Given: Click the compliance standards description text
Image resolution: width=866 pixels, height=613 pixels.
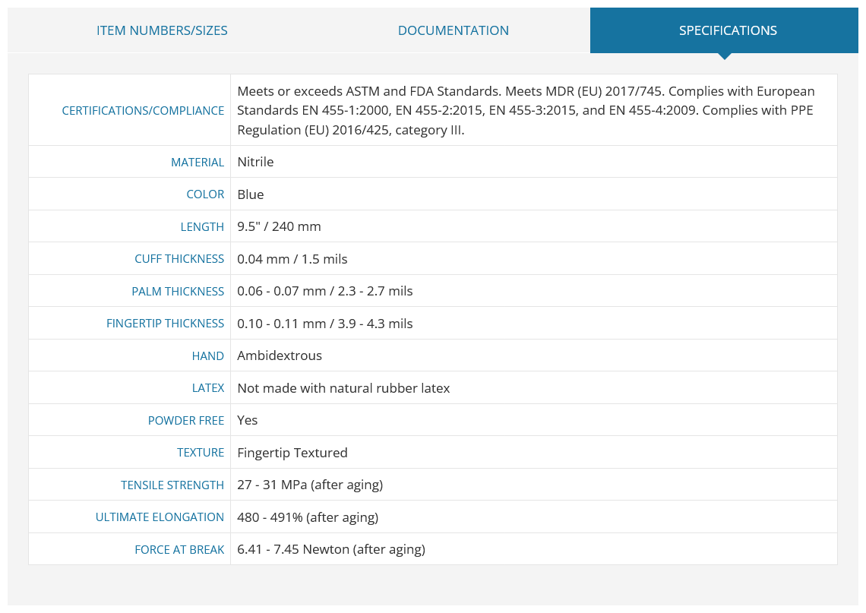Looking at the screenshot, I should (526, 110).
